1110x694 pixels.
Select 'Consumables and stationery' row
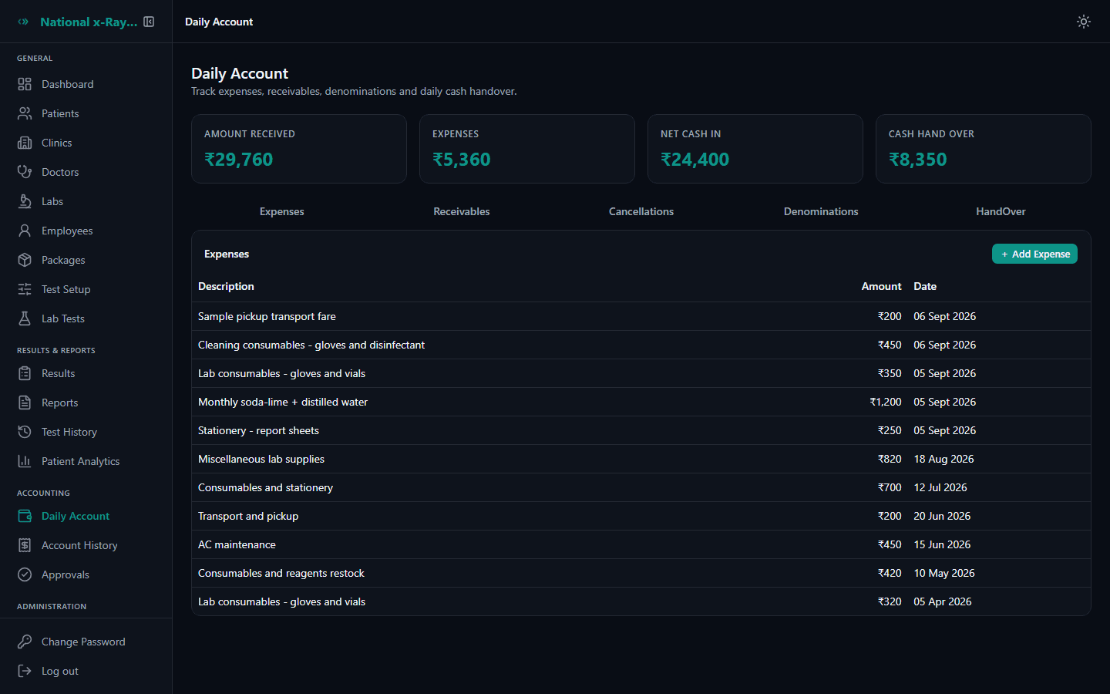pos(641,487)
